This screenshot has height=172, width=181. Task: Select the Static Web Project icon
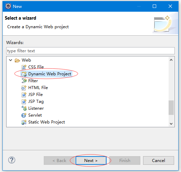24,122
